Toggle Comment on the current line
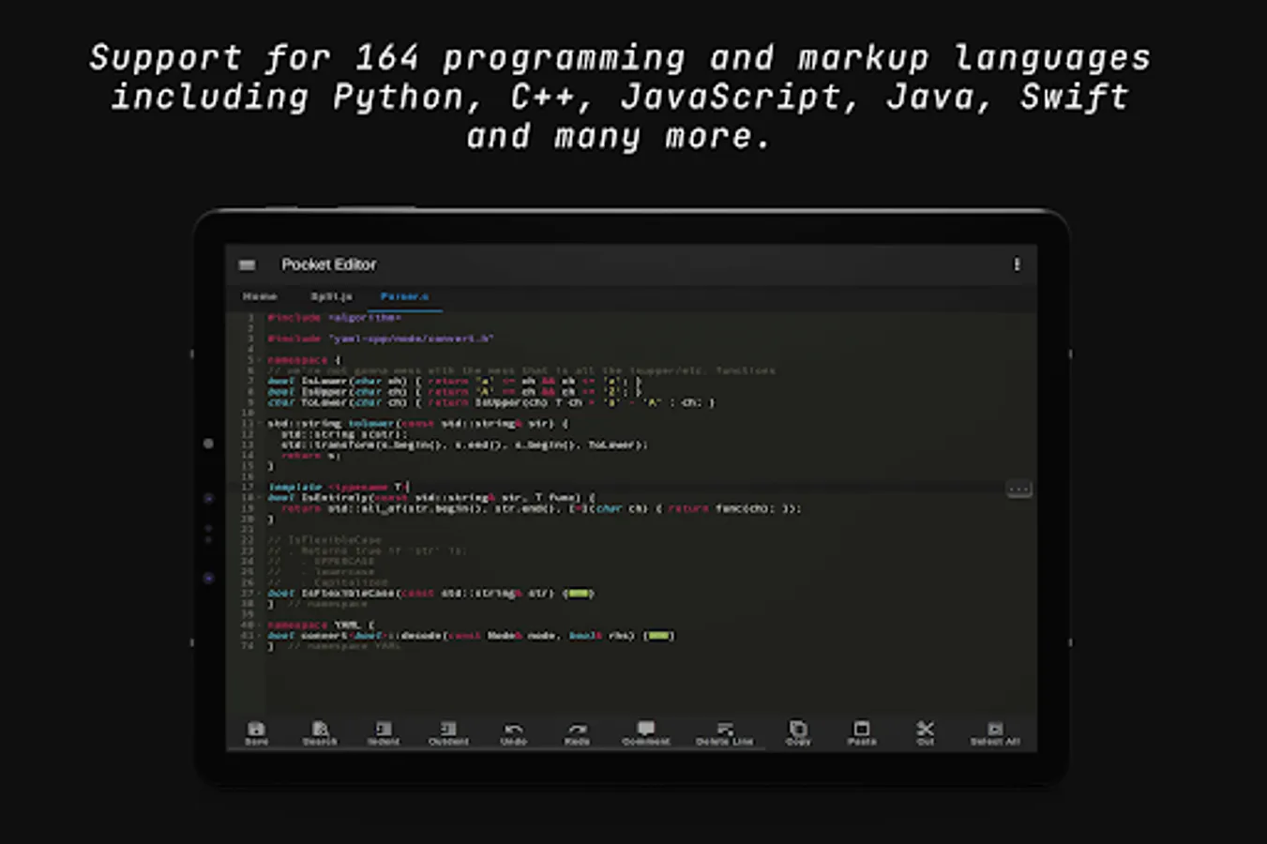Screen dimensions: 1267x844 (x=646, y=733)
